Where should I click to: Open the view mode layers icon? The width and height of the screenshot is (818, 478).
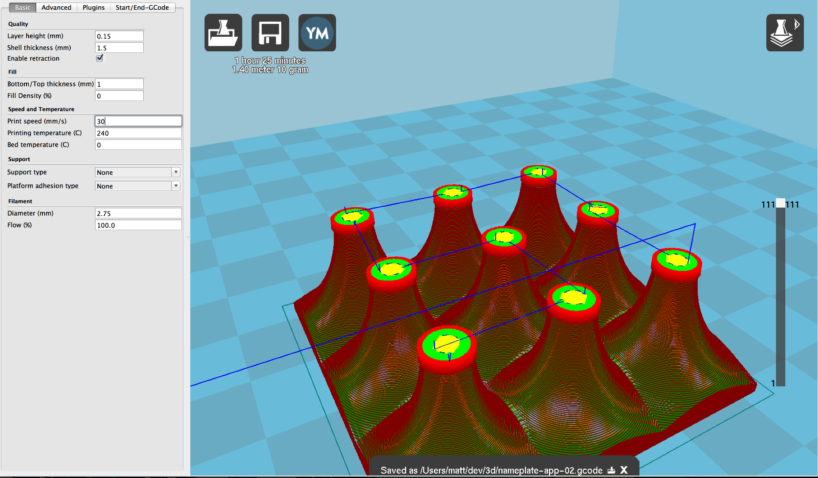(x=785, y=33)
